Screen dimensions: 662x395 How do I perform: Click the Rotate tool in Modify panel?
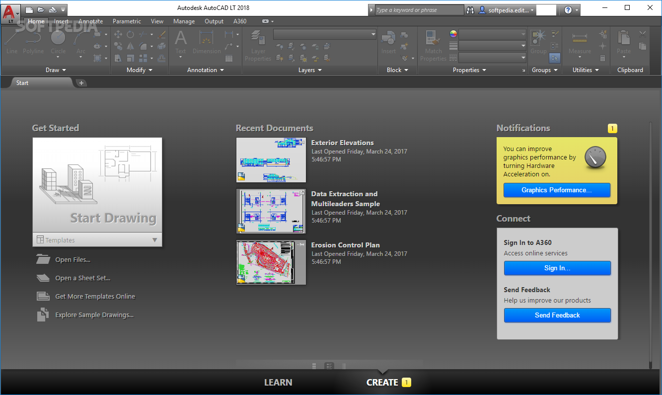point(130,34)
